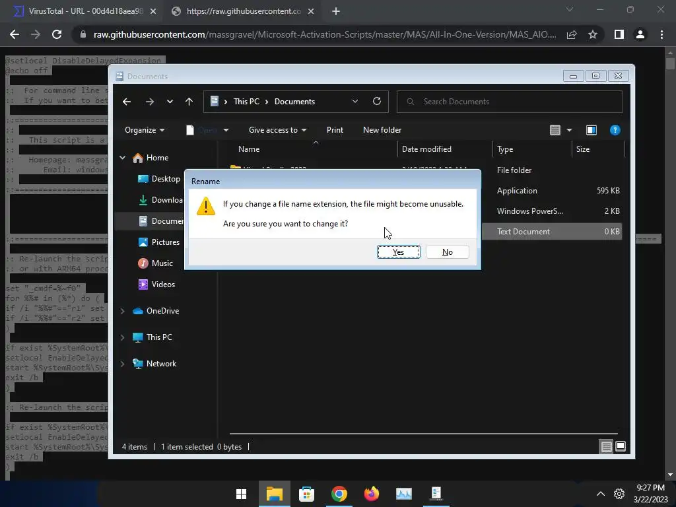Open explorer Help icon
Viewport: 676px width, 507px height.
coord(615,130)
